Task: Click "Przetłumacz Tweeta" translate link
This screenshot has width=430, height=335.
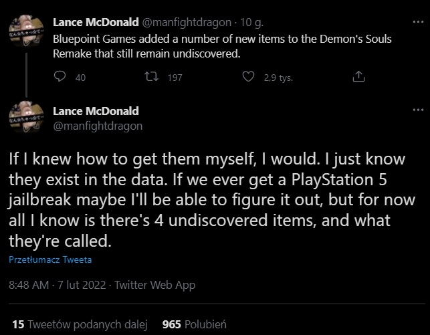Action: pos(51,260)
